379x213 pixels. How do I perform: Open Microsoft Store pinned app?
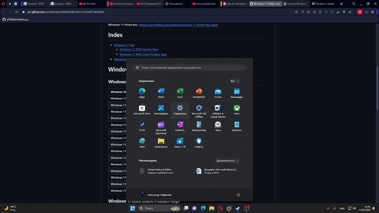click(142, 109)
